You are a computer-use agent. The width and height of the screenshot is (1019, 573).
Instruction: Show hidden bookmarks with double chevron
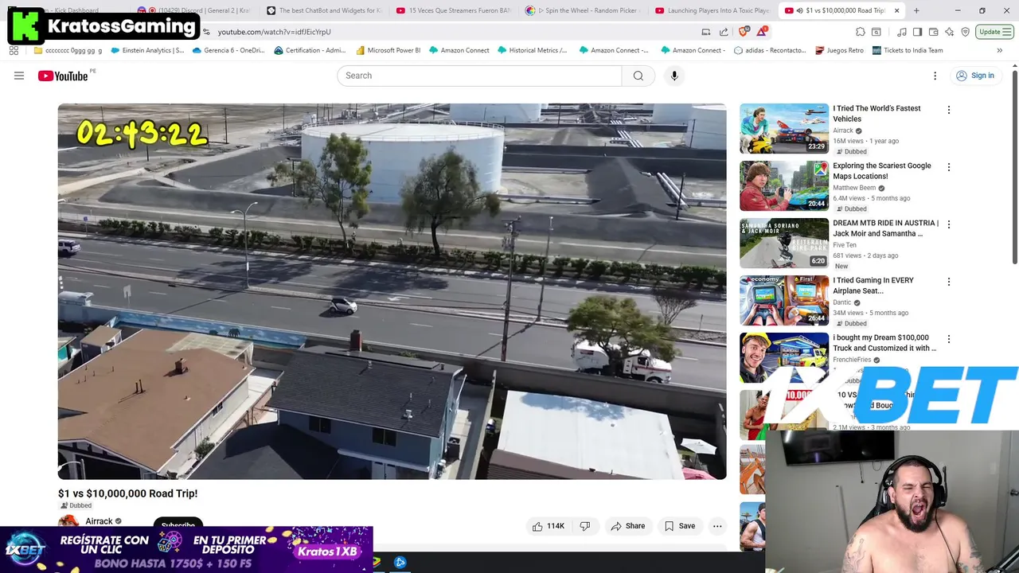point(1000,50)
